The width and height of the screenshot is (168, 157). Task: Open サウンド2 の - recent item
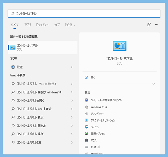[97, 114]
